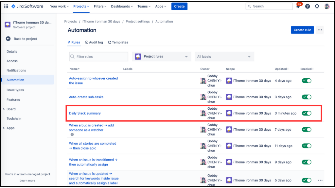The width and height of the screenshot is (335, 188).
Task: Open the Projects dropdown menu
Action: pyautogui.click(x=81, y=7)
